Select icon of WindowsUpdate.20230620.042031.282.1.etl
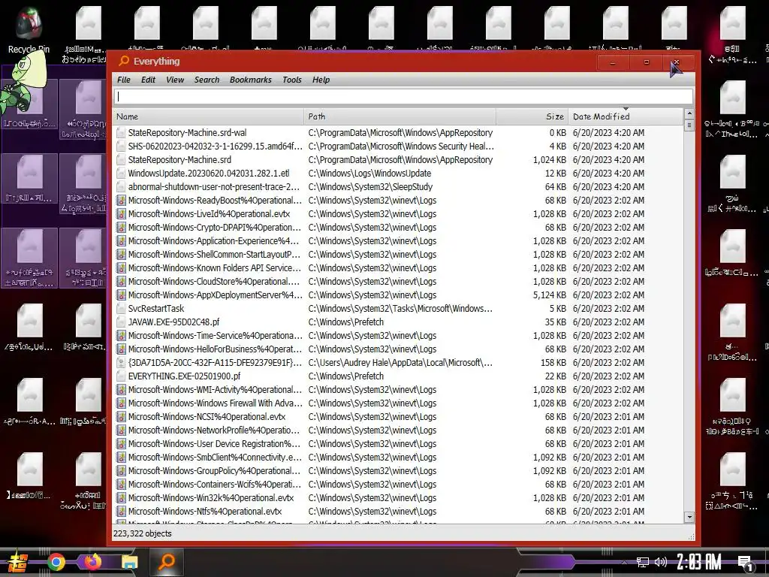 coord(121,174)
